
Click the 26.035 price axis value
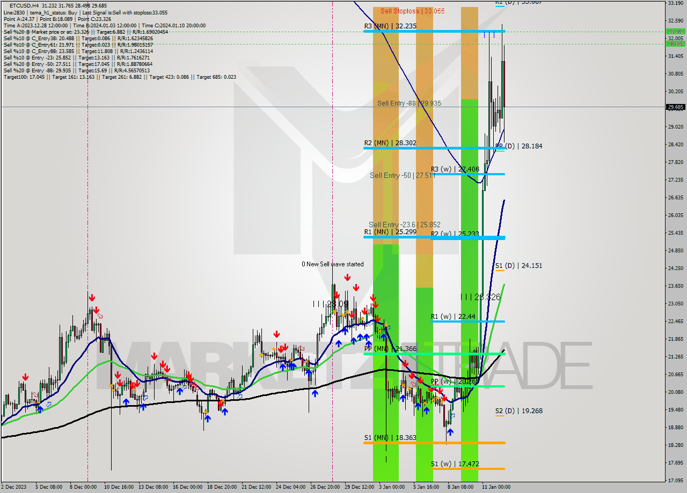675,215
